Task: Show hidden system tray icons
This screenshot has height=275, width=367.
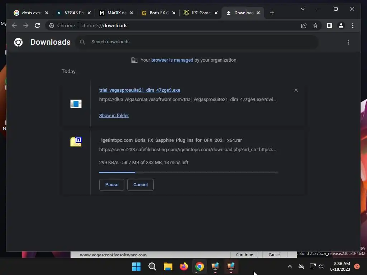Action: pos(290,266)
